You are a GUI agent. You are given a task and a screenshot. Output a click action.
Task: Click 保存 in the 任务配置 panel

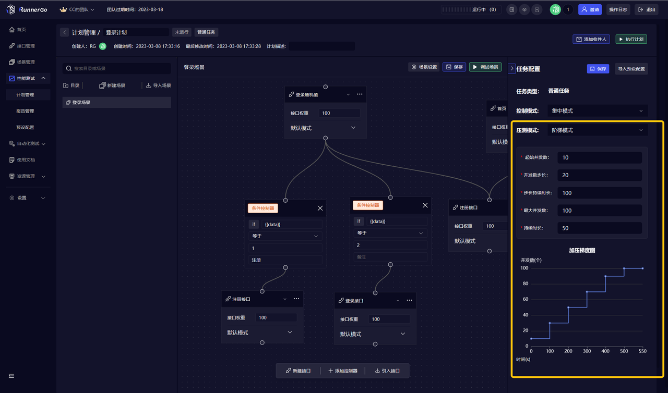(x=598, y=69)
